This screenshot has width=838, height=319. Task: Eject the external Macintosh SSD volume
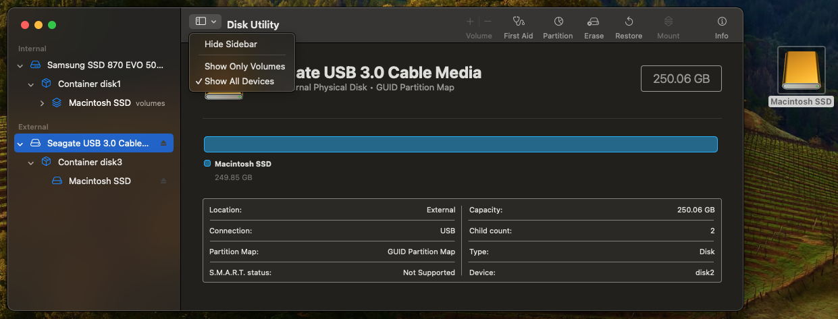point(163,181)
